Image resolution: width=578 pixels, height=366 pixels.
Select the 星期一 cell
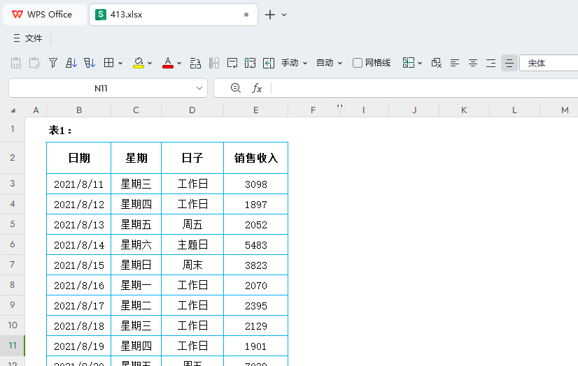tap(136, 285)
